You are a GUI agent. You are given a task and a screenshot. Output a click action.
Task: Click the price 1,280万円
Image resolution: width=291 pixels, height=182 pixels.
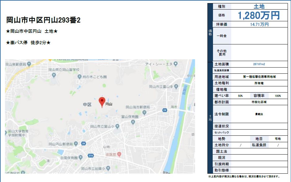259,15
